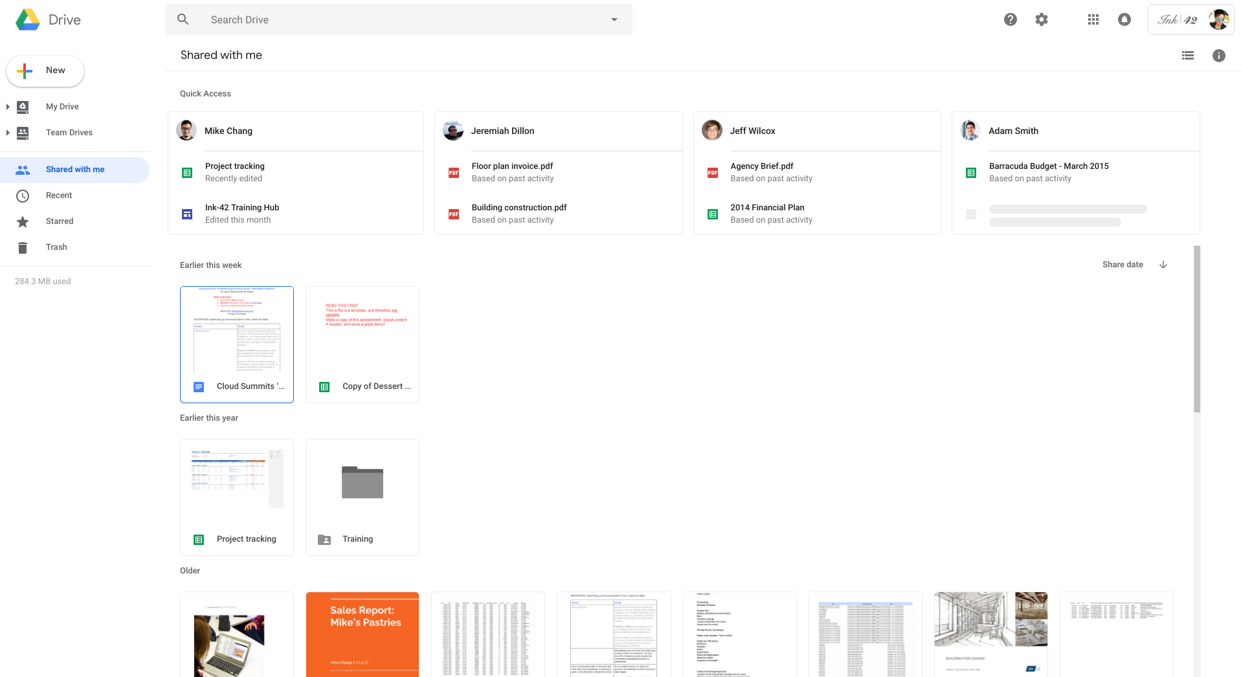
Task: Switch to Shared with me section
Action: coord(75,169)
